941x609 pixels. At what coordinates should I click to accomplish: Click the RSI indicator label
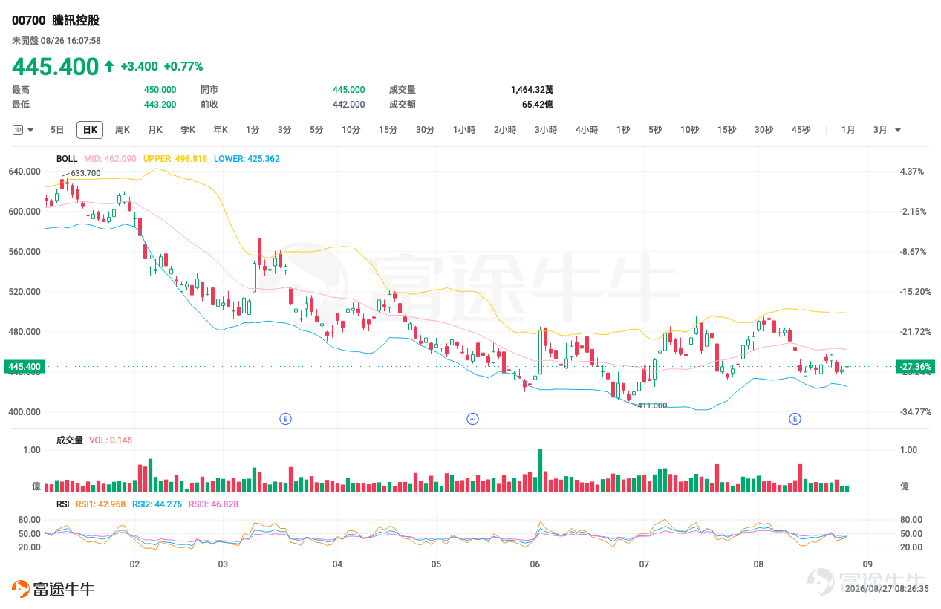click(63, 504)
